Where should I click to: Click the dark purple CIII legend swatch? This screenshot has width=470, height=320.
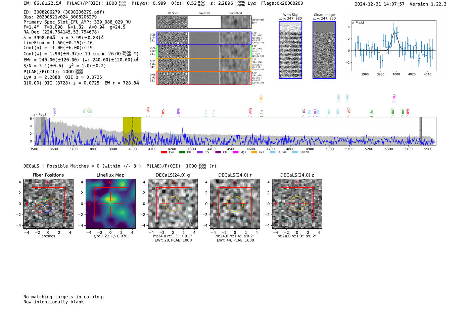[x=218, y=152]
